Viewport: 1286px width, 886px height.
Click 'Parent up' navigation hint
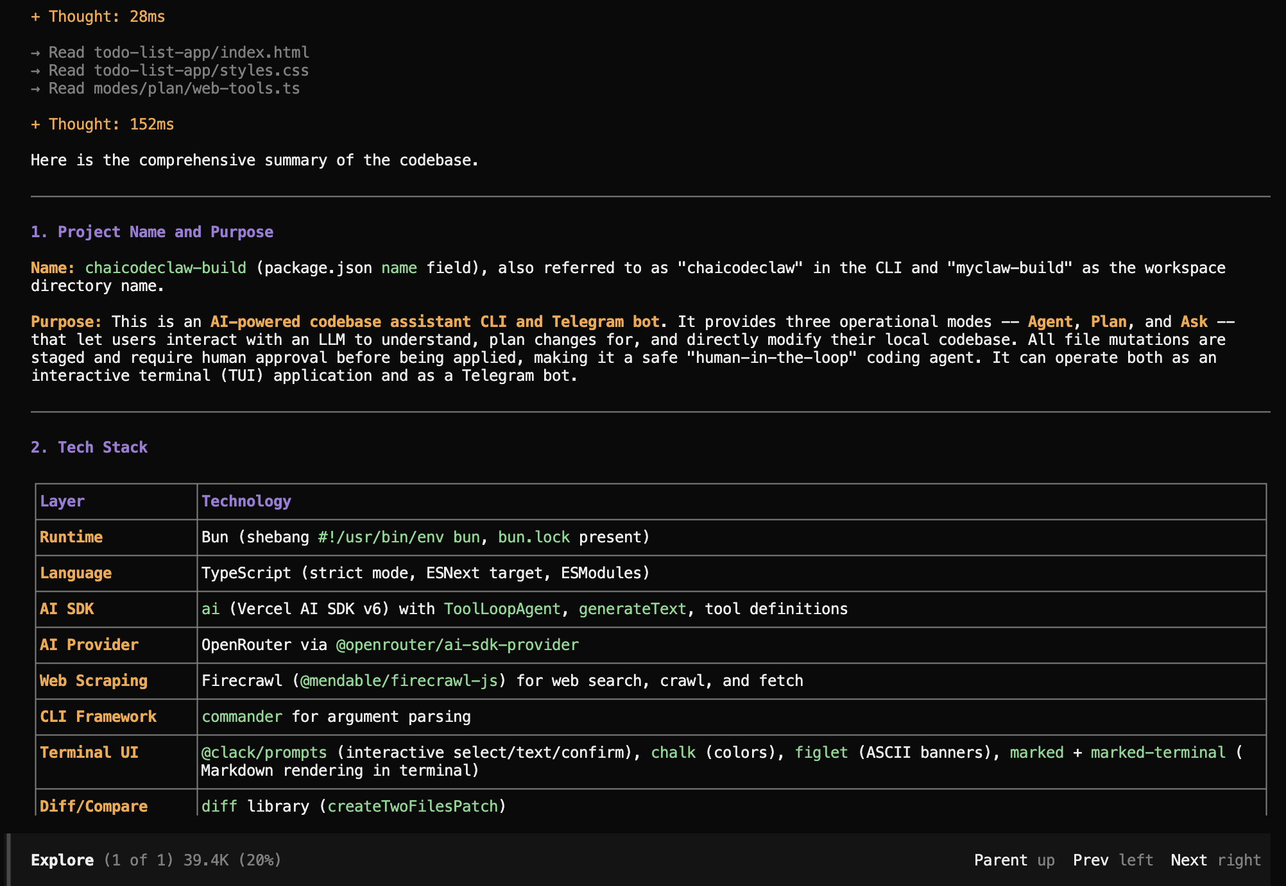click(1014, 860)
